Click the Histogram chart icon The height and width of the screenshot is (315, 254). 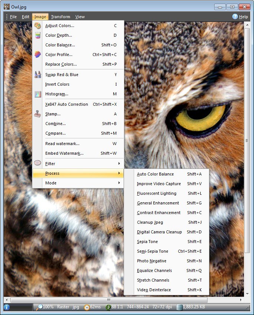click(38, 94)
